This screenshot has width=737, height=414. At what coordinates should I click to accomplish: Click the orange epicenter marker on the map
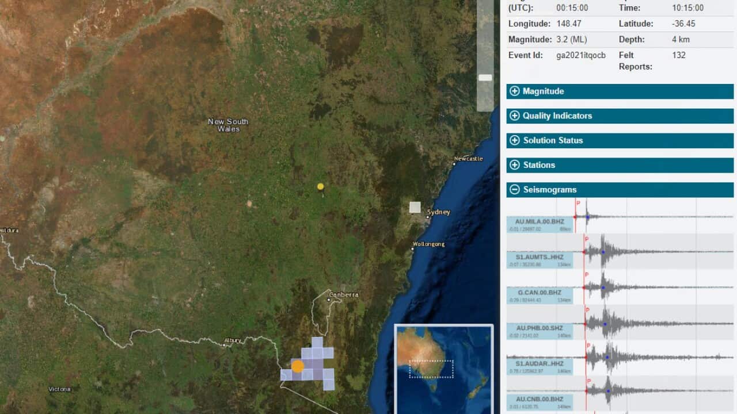click(x=298, y=366)
